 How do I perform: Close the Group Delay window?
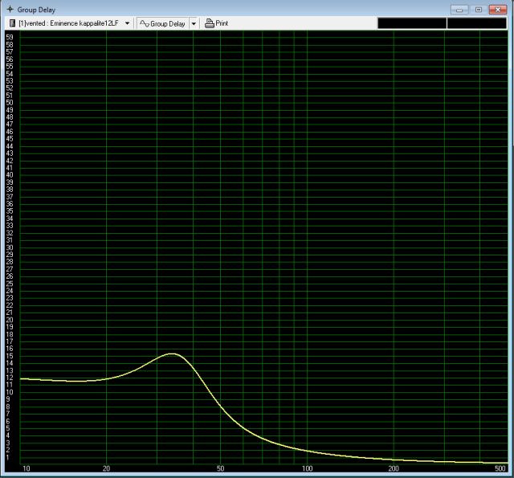(x=499, y=9)
